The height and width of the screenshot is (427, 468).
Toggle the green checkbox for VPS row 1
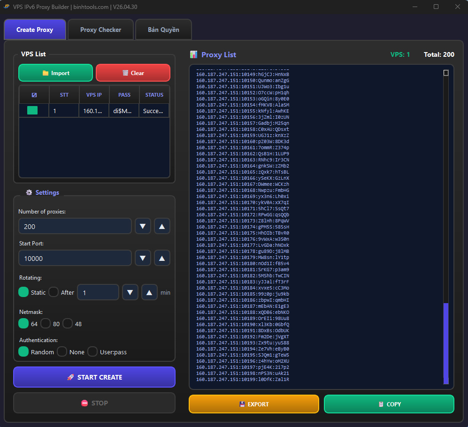(32, 110)
